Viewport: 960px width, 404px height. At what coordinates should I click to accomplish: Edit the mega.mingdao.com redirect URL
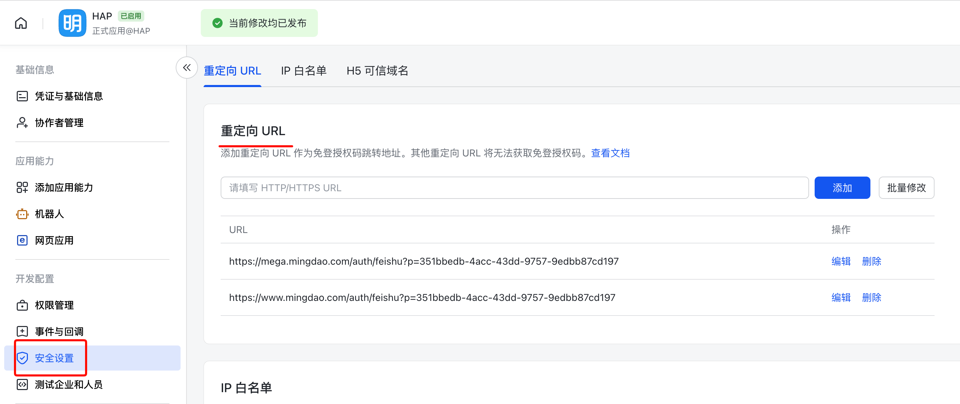click(x=841, y=262)
